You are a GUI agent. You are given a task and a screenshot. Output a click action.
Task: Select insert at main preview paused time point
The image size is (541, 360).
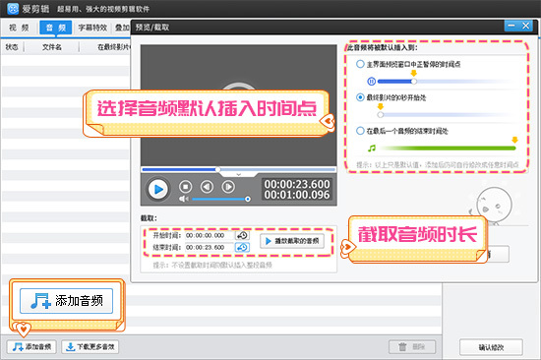point(360,64)
